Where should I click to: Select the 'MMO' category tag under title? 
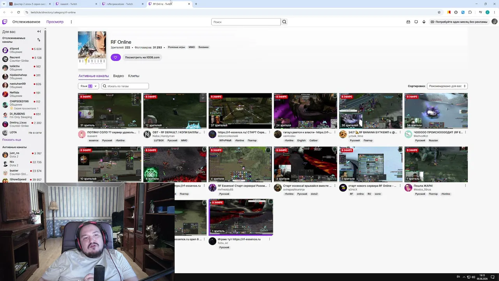(192, 47)
